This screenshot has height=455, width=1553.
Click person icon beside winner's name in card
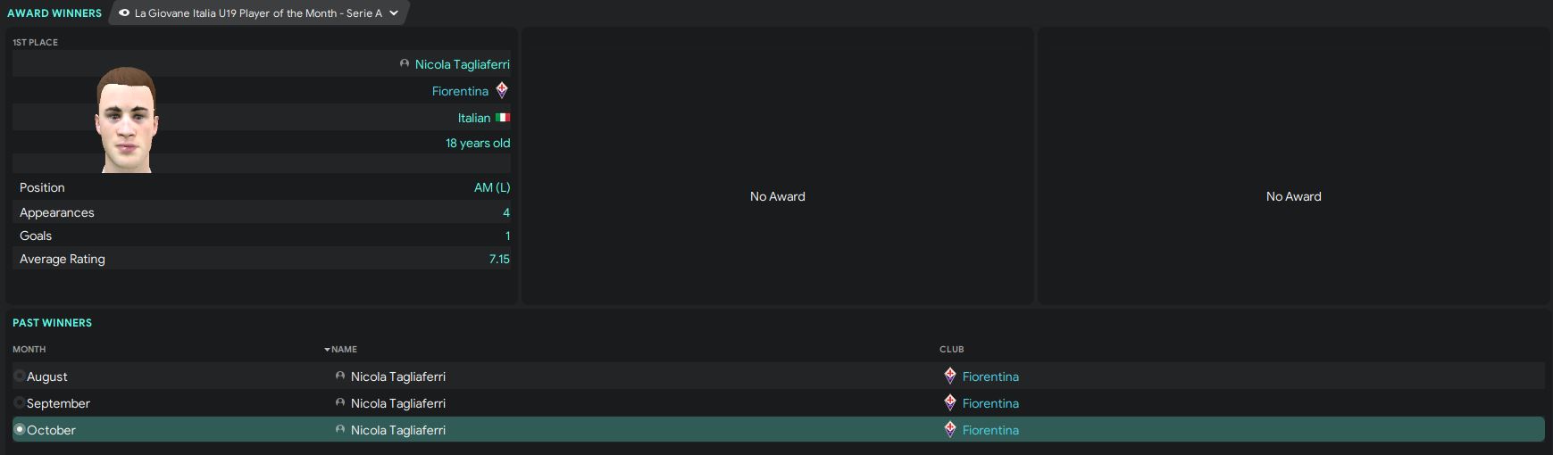(405, 64)
